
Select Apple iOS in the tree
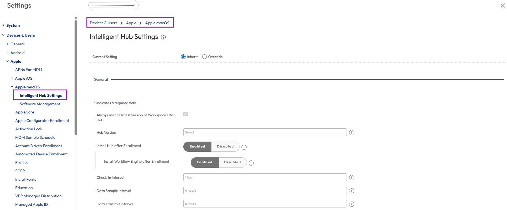24,78
